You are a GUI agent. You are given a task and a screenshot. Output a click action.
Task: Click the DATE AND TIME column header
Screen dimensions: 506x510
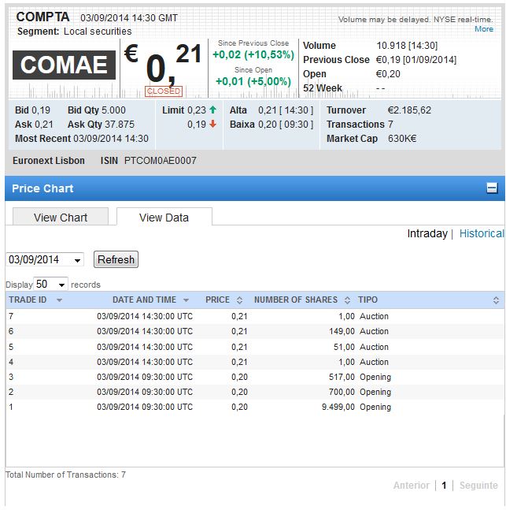click(x=144, y=300)
